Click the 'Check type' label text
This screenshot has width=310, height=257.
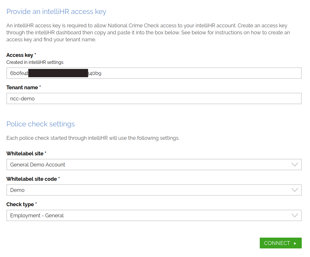20,204
